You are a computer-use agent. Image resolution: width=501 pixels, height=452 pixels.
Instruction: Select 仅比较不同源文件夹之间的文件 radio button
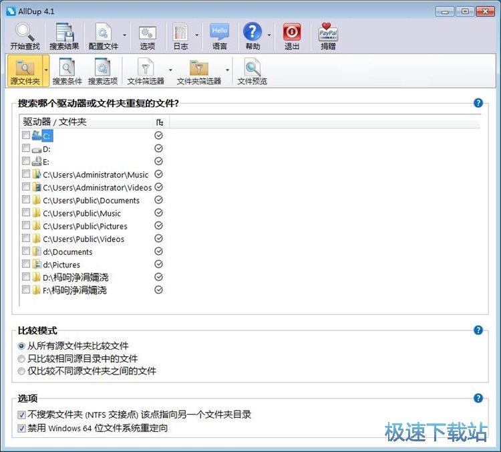[x=21, y=371]
